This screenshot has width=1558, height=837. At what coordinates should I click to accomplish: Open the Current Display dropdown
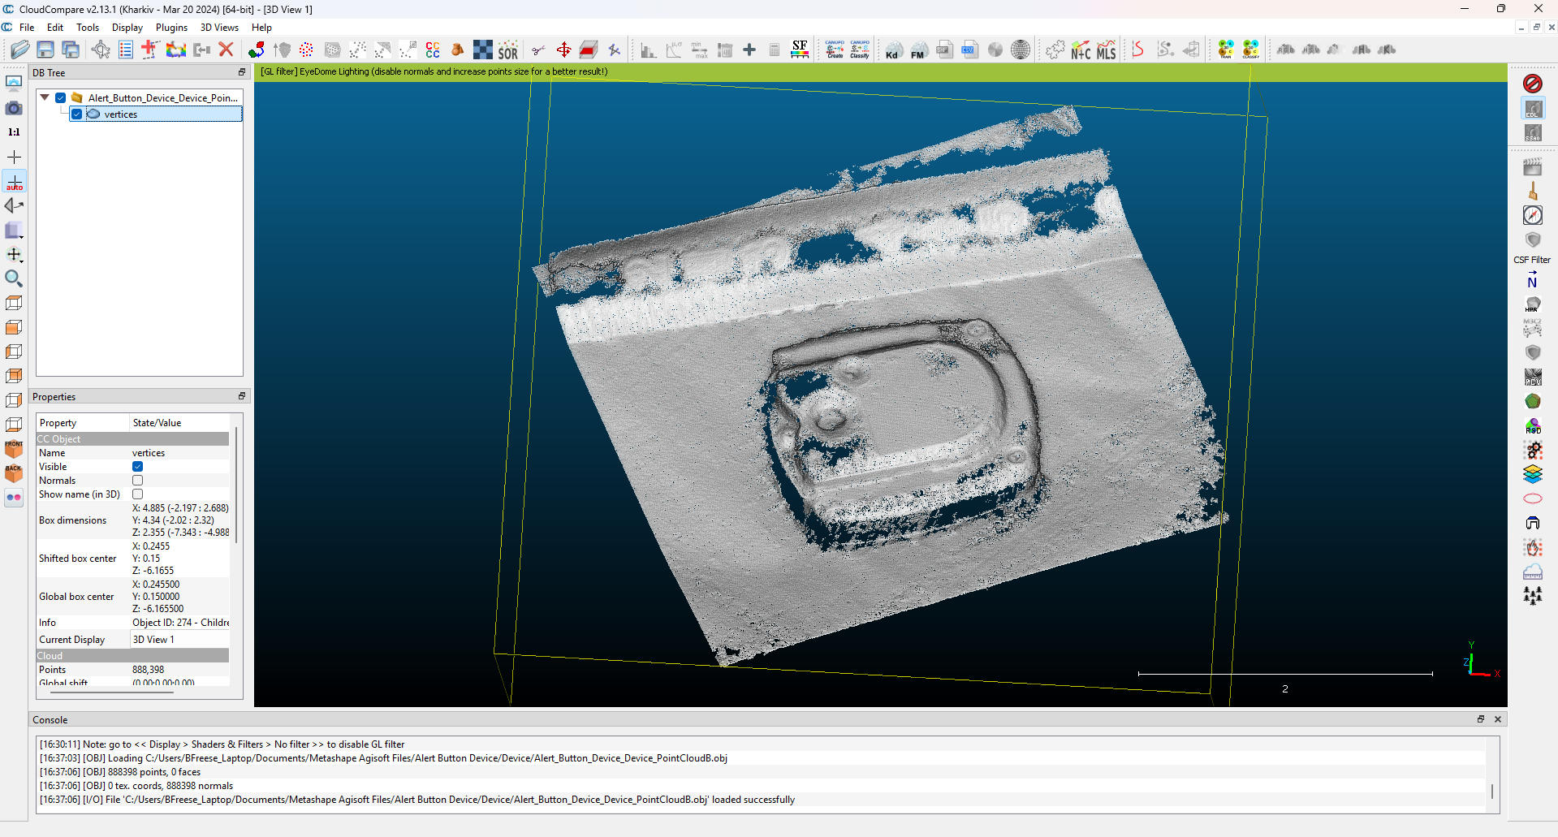[179, 640]
